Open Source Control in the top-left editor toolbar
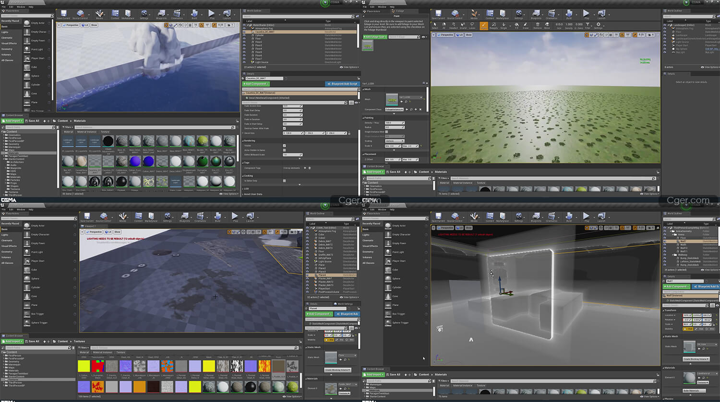This screenshot has width=720, height=402. point(80,14)
